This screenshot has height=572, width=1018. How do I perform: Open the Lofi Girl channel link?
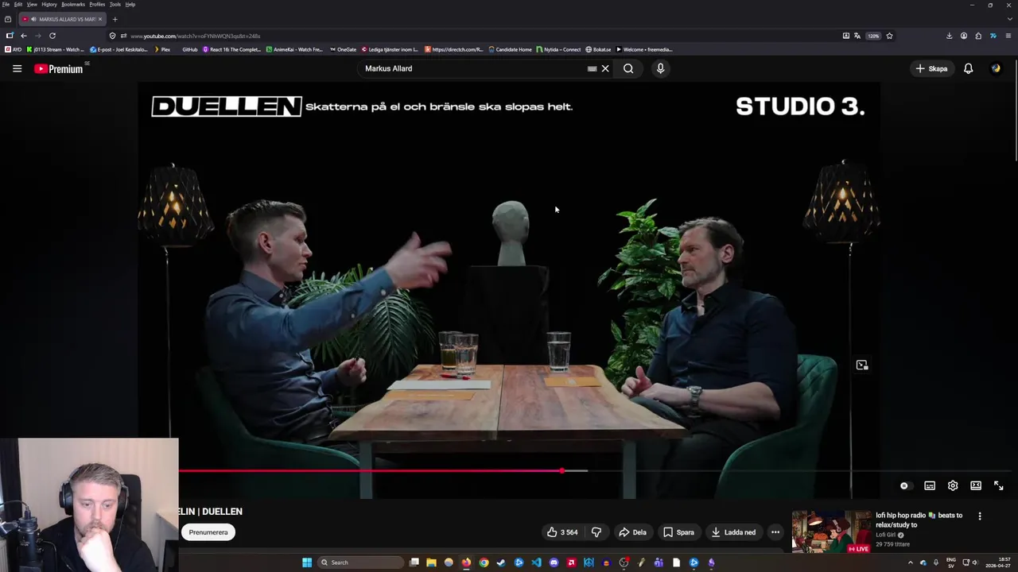pos(886,535)
